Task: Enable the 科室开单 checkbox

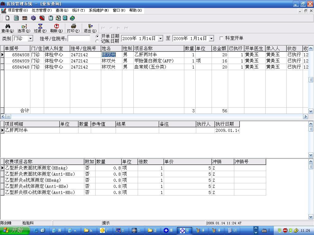Action: [221, 38]
